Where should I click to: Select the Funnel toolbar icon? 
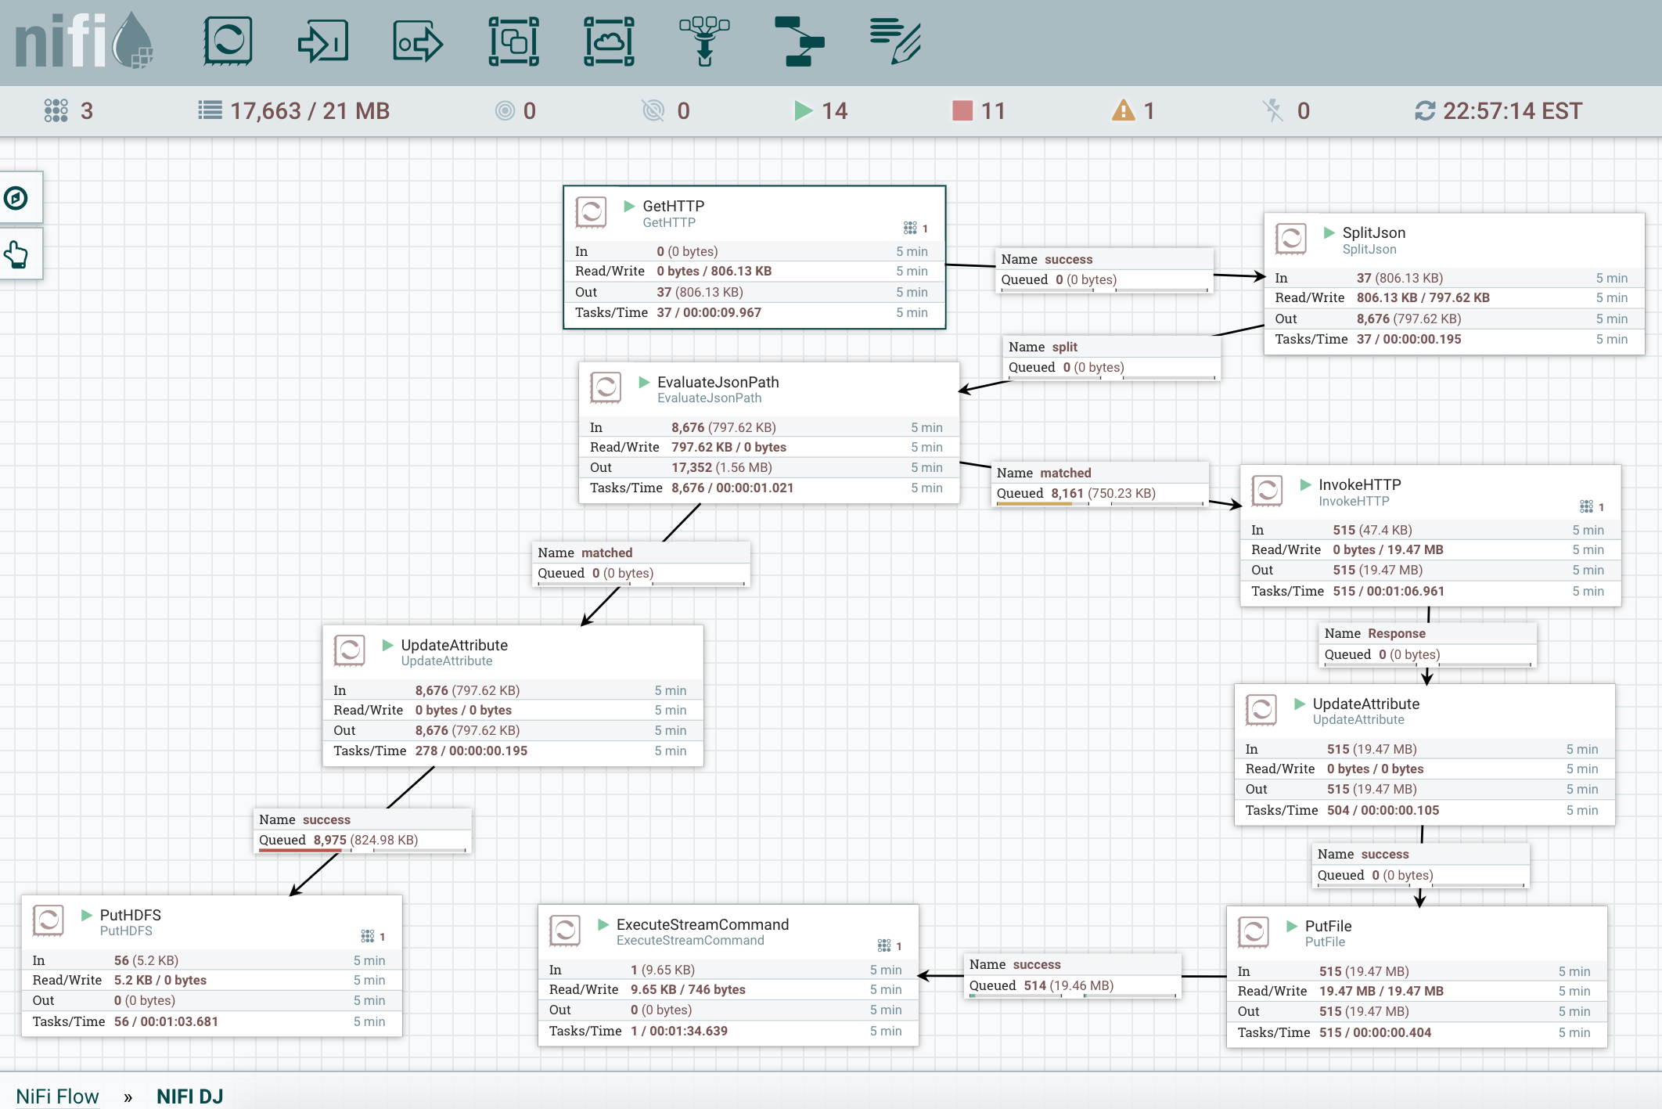[704, 41]
